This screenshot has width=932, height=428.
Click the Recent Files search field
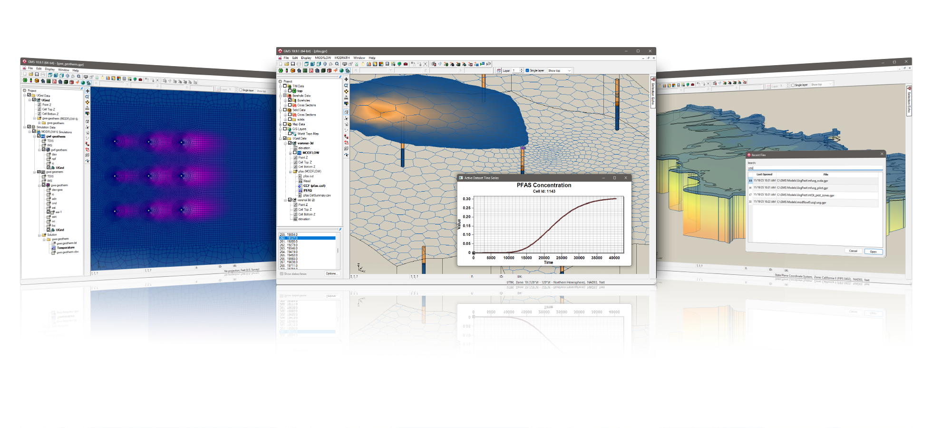pyautogui.click(x=815, y=168)
